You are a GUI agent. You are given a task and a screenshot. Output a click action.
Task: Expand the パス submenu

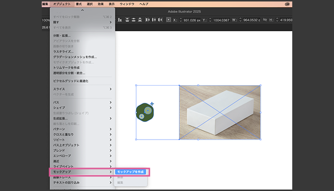[82, 102]
